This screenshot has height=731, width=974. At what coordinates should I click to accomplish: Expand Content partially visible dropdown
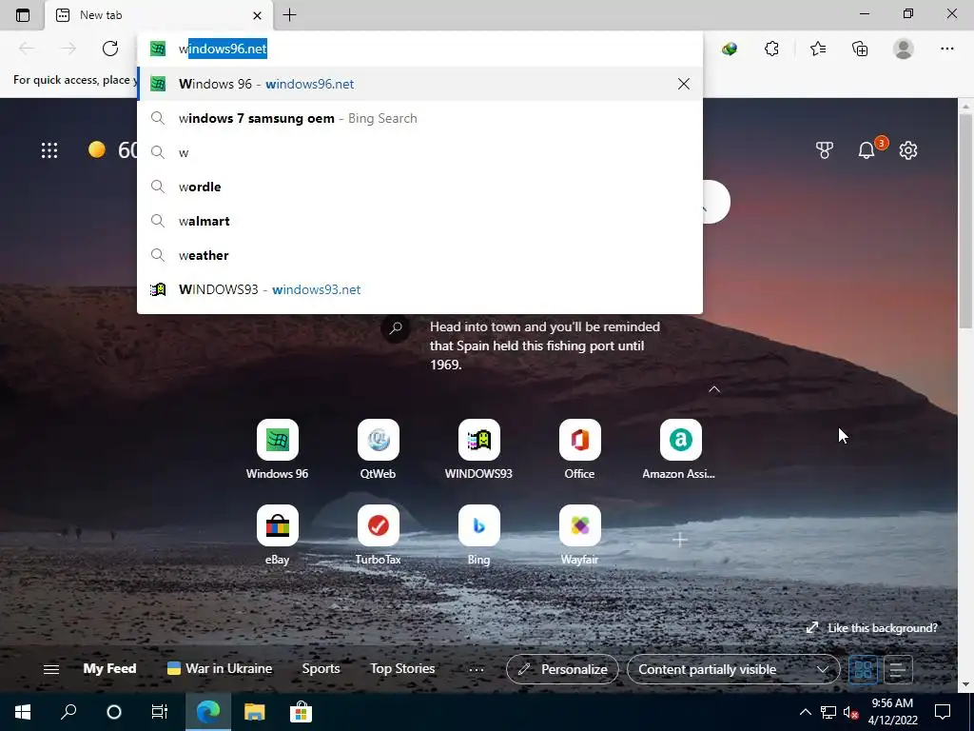coord(733,669)
